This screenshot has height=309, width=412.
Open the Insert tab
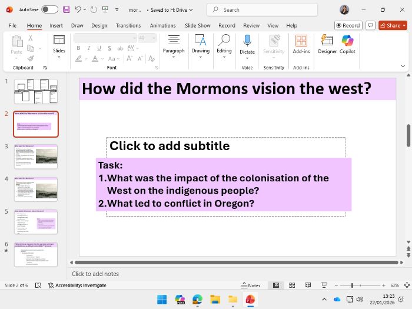[56, 25]
